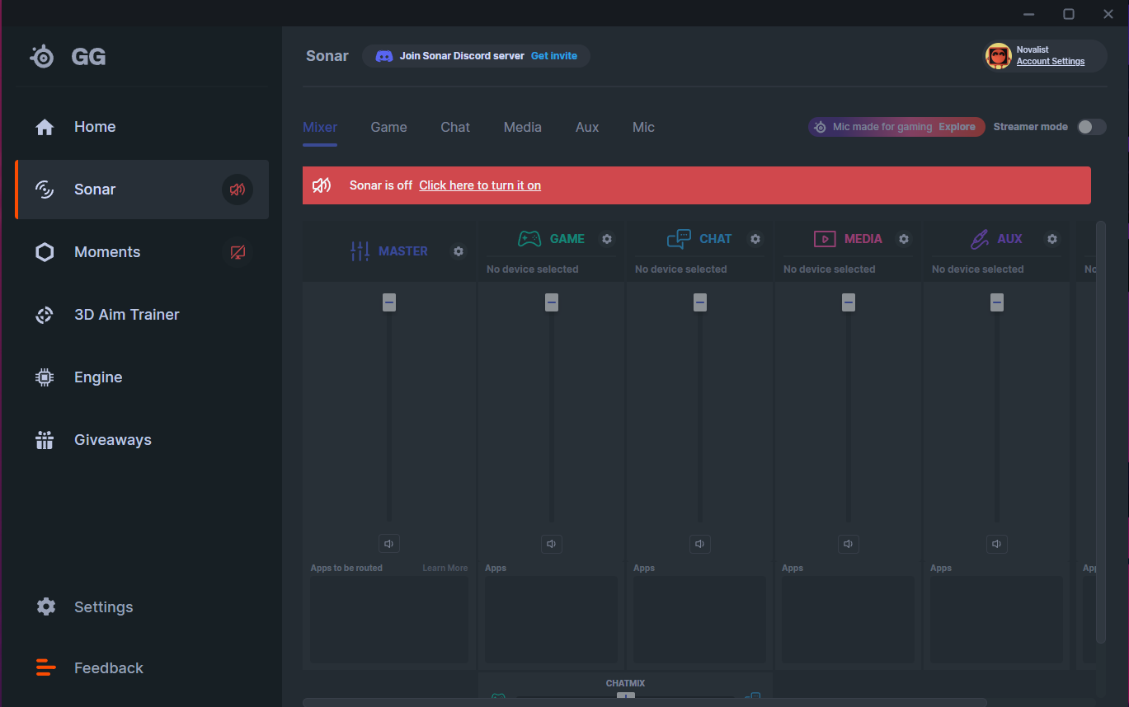Switch to the Chat tab

click(455, 128)
